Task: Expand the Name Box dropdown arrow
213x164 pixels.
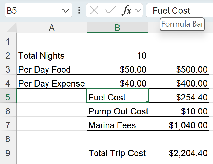Action: click(66, 10)
